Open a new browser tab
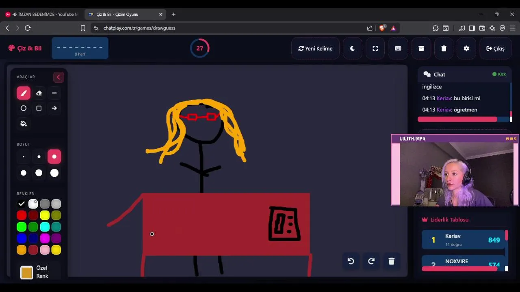Image resolution: width=520 pixels, height=292 pixels. [x=173, y=14]
